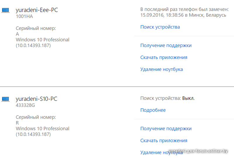234x158 pixels.
Task: Click the 'Серийный номер' label for Eee-PC
Action: pyautogui.click(x=36, y=28)
